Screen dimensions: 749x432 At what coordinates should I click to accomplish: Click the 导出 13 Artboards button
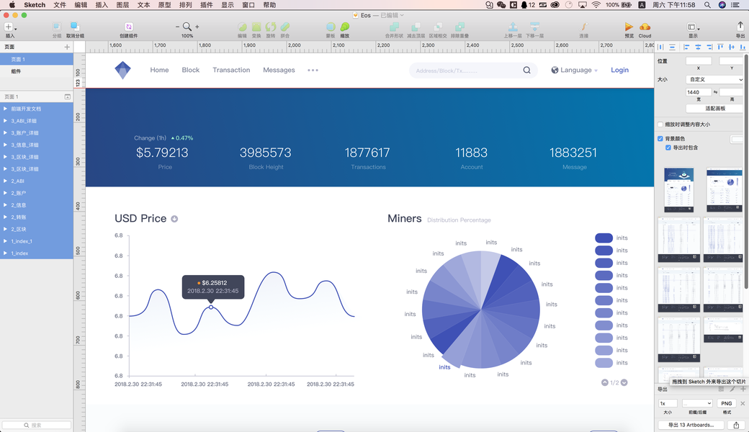point(691,425)
